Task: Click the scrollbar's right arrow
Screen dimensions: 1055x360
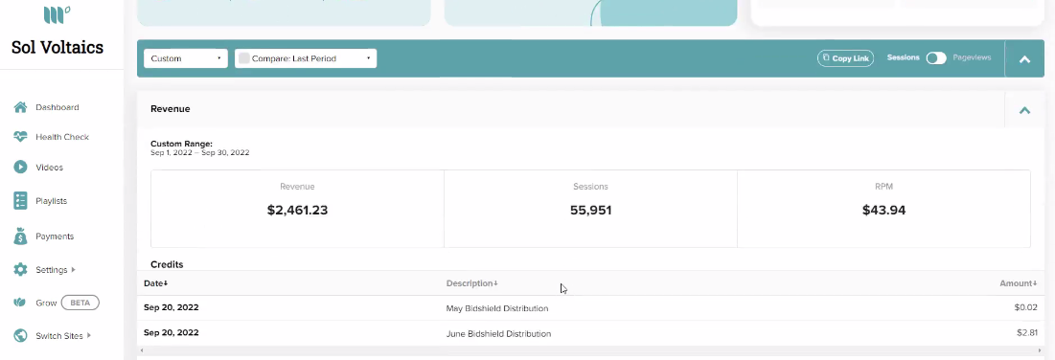Action: pos(1041,350)
